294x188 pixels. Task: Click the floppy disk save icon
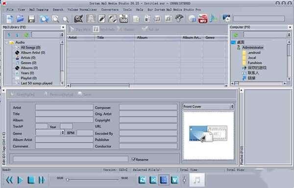[x=31, y=19]
